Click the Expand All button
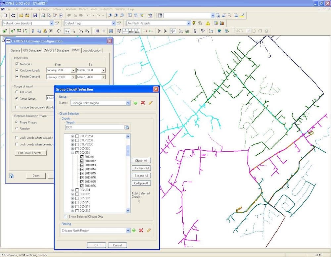Viewport: 331px width, 257px height. point(141,176)
